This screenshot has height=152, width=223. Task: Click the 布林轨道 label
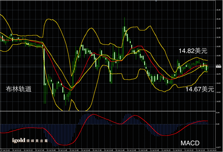click(19, 89)
